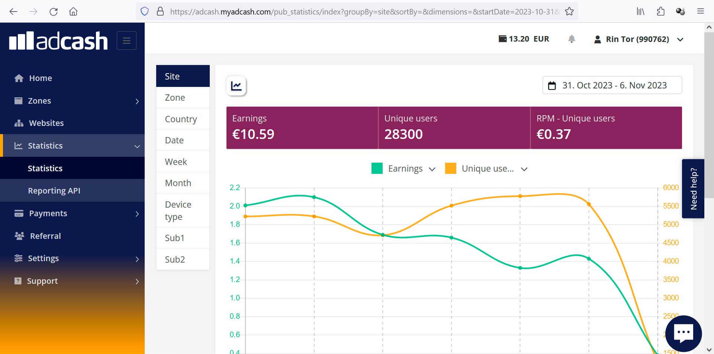
Task: Click the notification bell icon
Action: (x=572, y=39)
